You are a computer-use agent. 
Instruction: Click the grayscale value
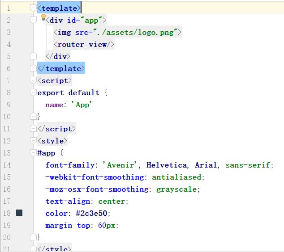[176, 189]
